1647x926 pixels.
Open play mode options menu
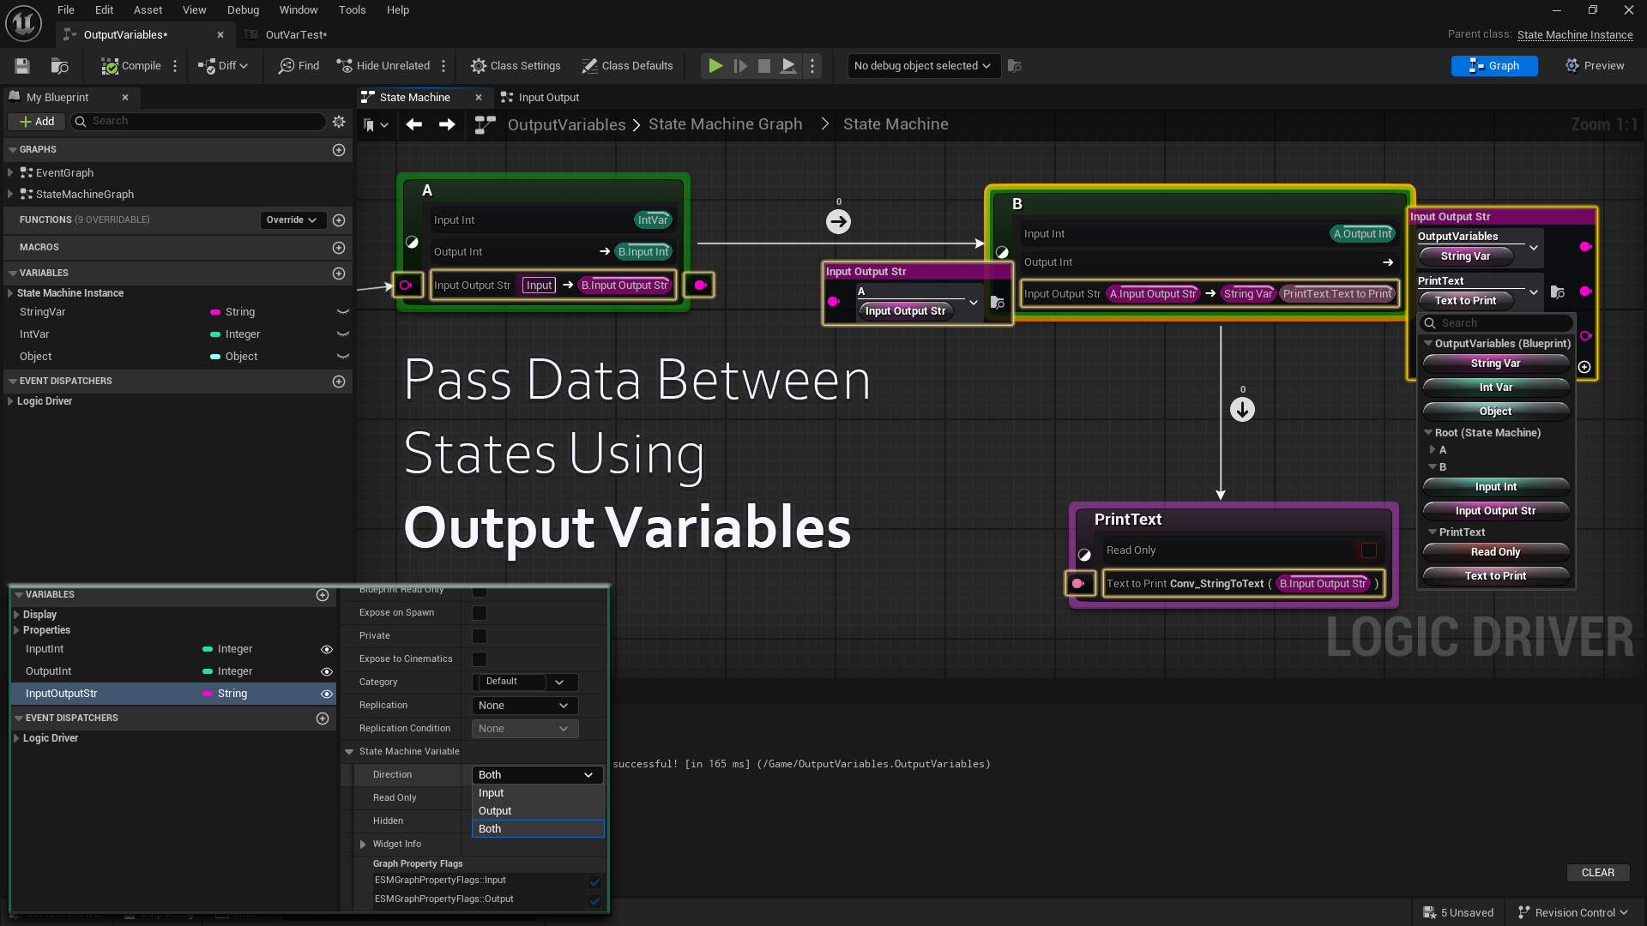(812, 66)
